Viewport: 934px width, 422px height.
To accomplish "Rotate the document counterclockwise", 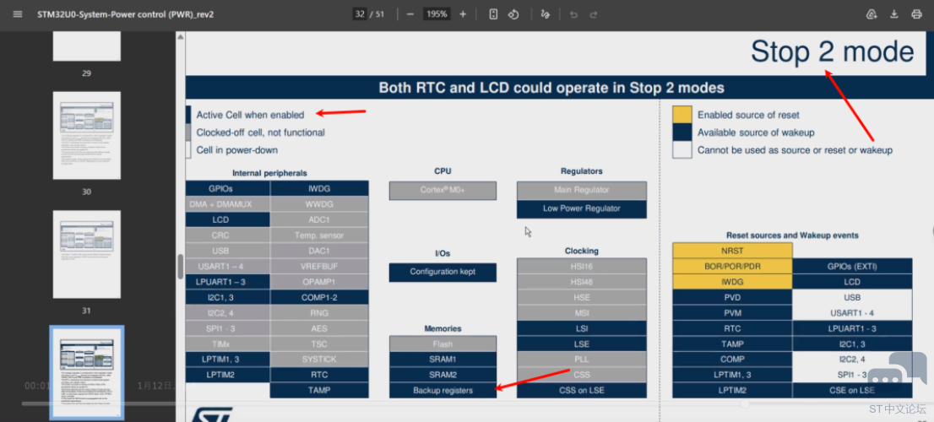I will tap(514, 14).
